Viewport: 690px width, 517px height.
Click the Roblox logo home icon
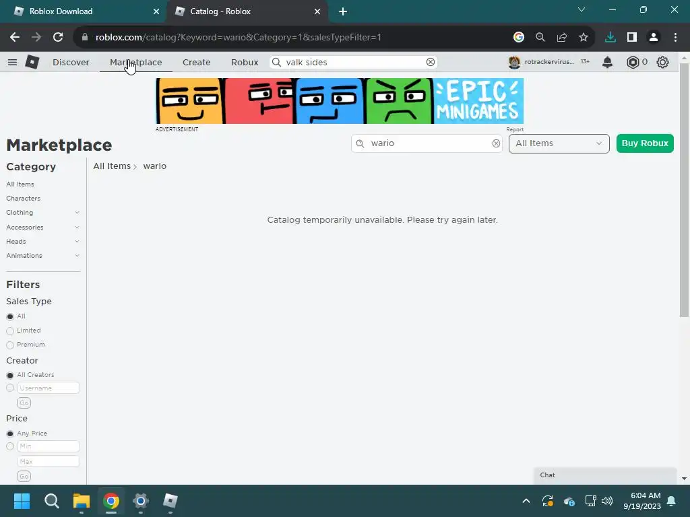(x=32, y=62)
